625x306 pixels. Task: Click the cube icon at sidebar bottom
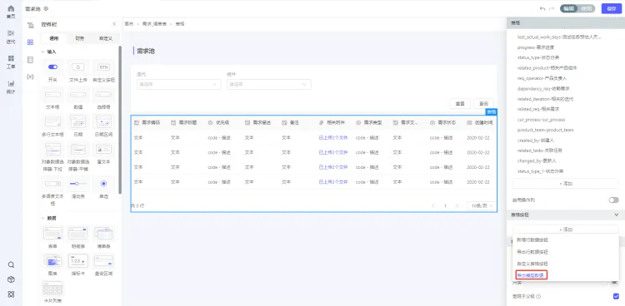[11, 279]
